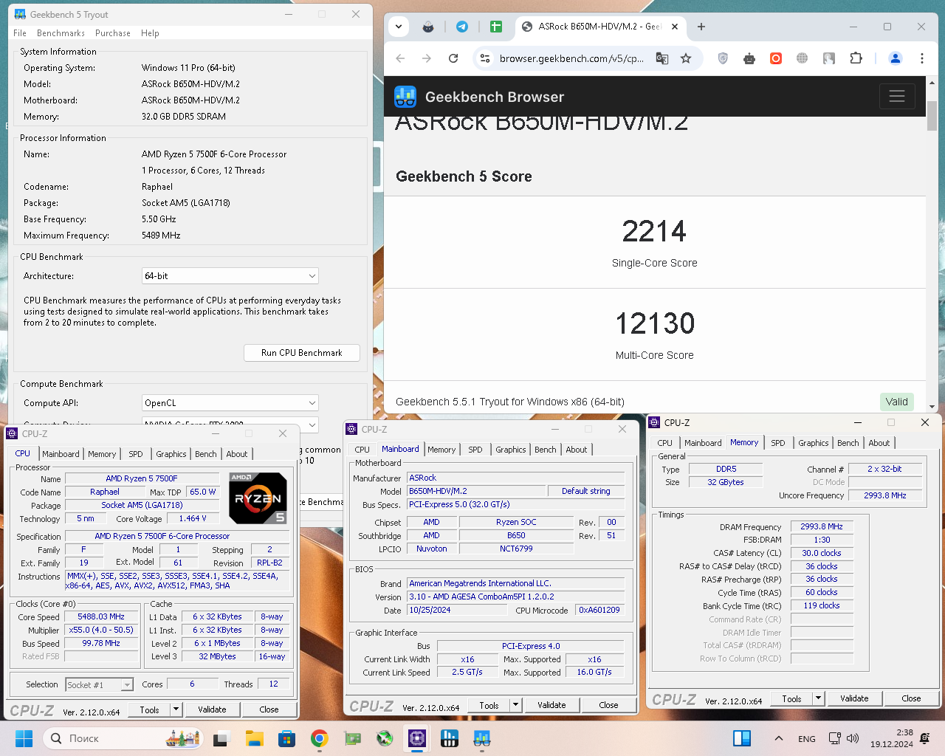Open the Benchmarks menu in Geekbench
Viewport: 945px width, 756px height.
(x=61, y=33)
